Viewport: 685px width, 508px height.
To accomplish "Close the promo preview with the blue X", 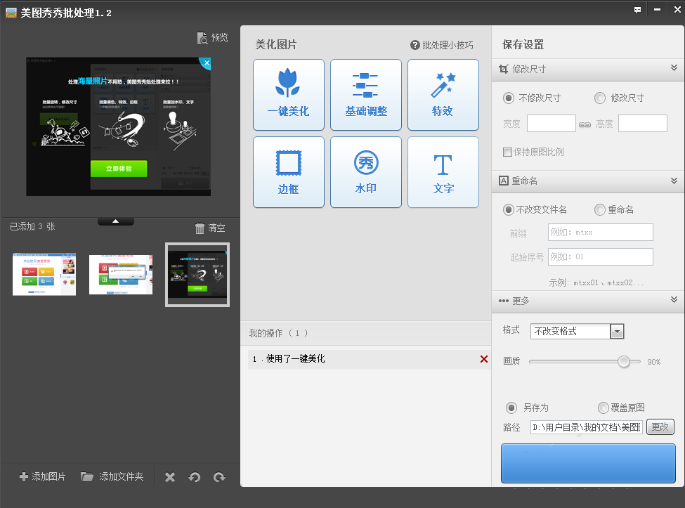I will [x=206, y=63].
